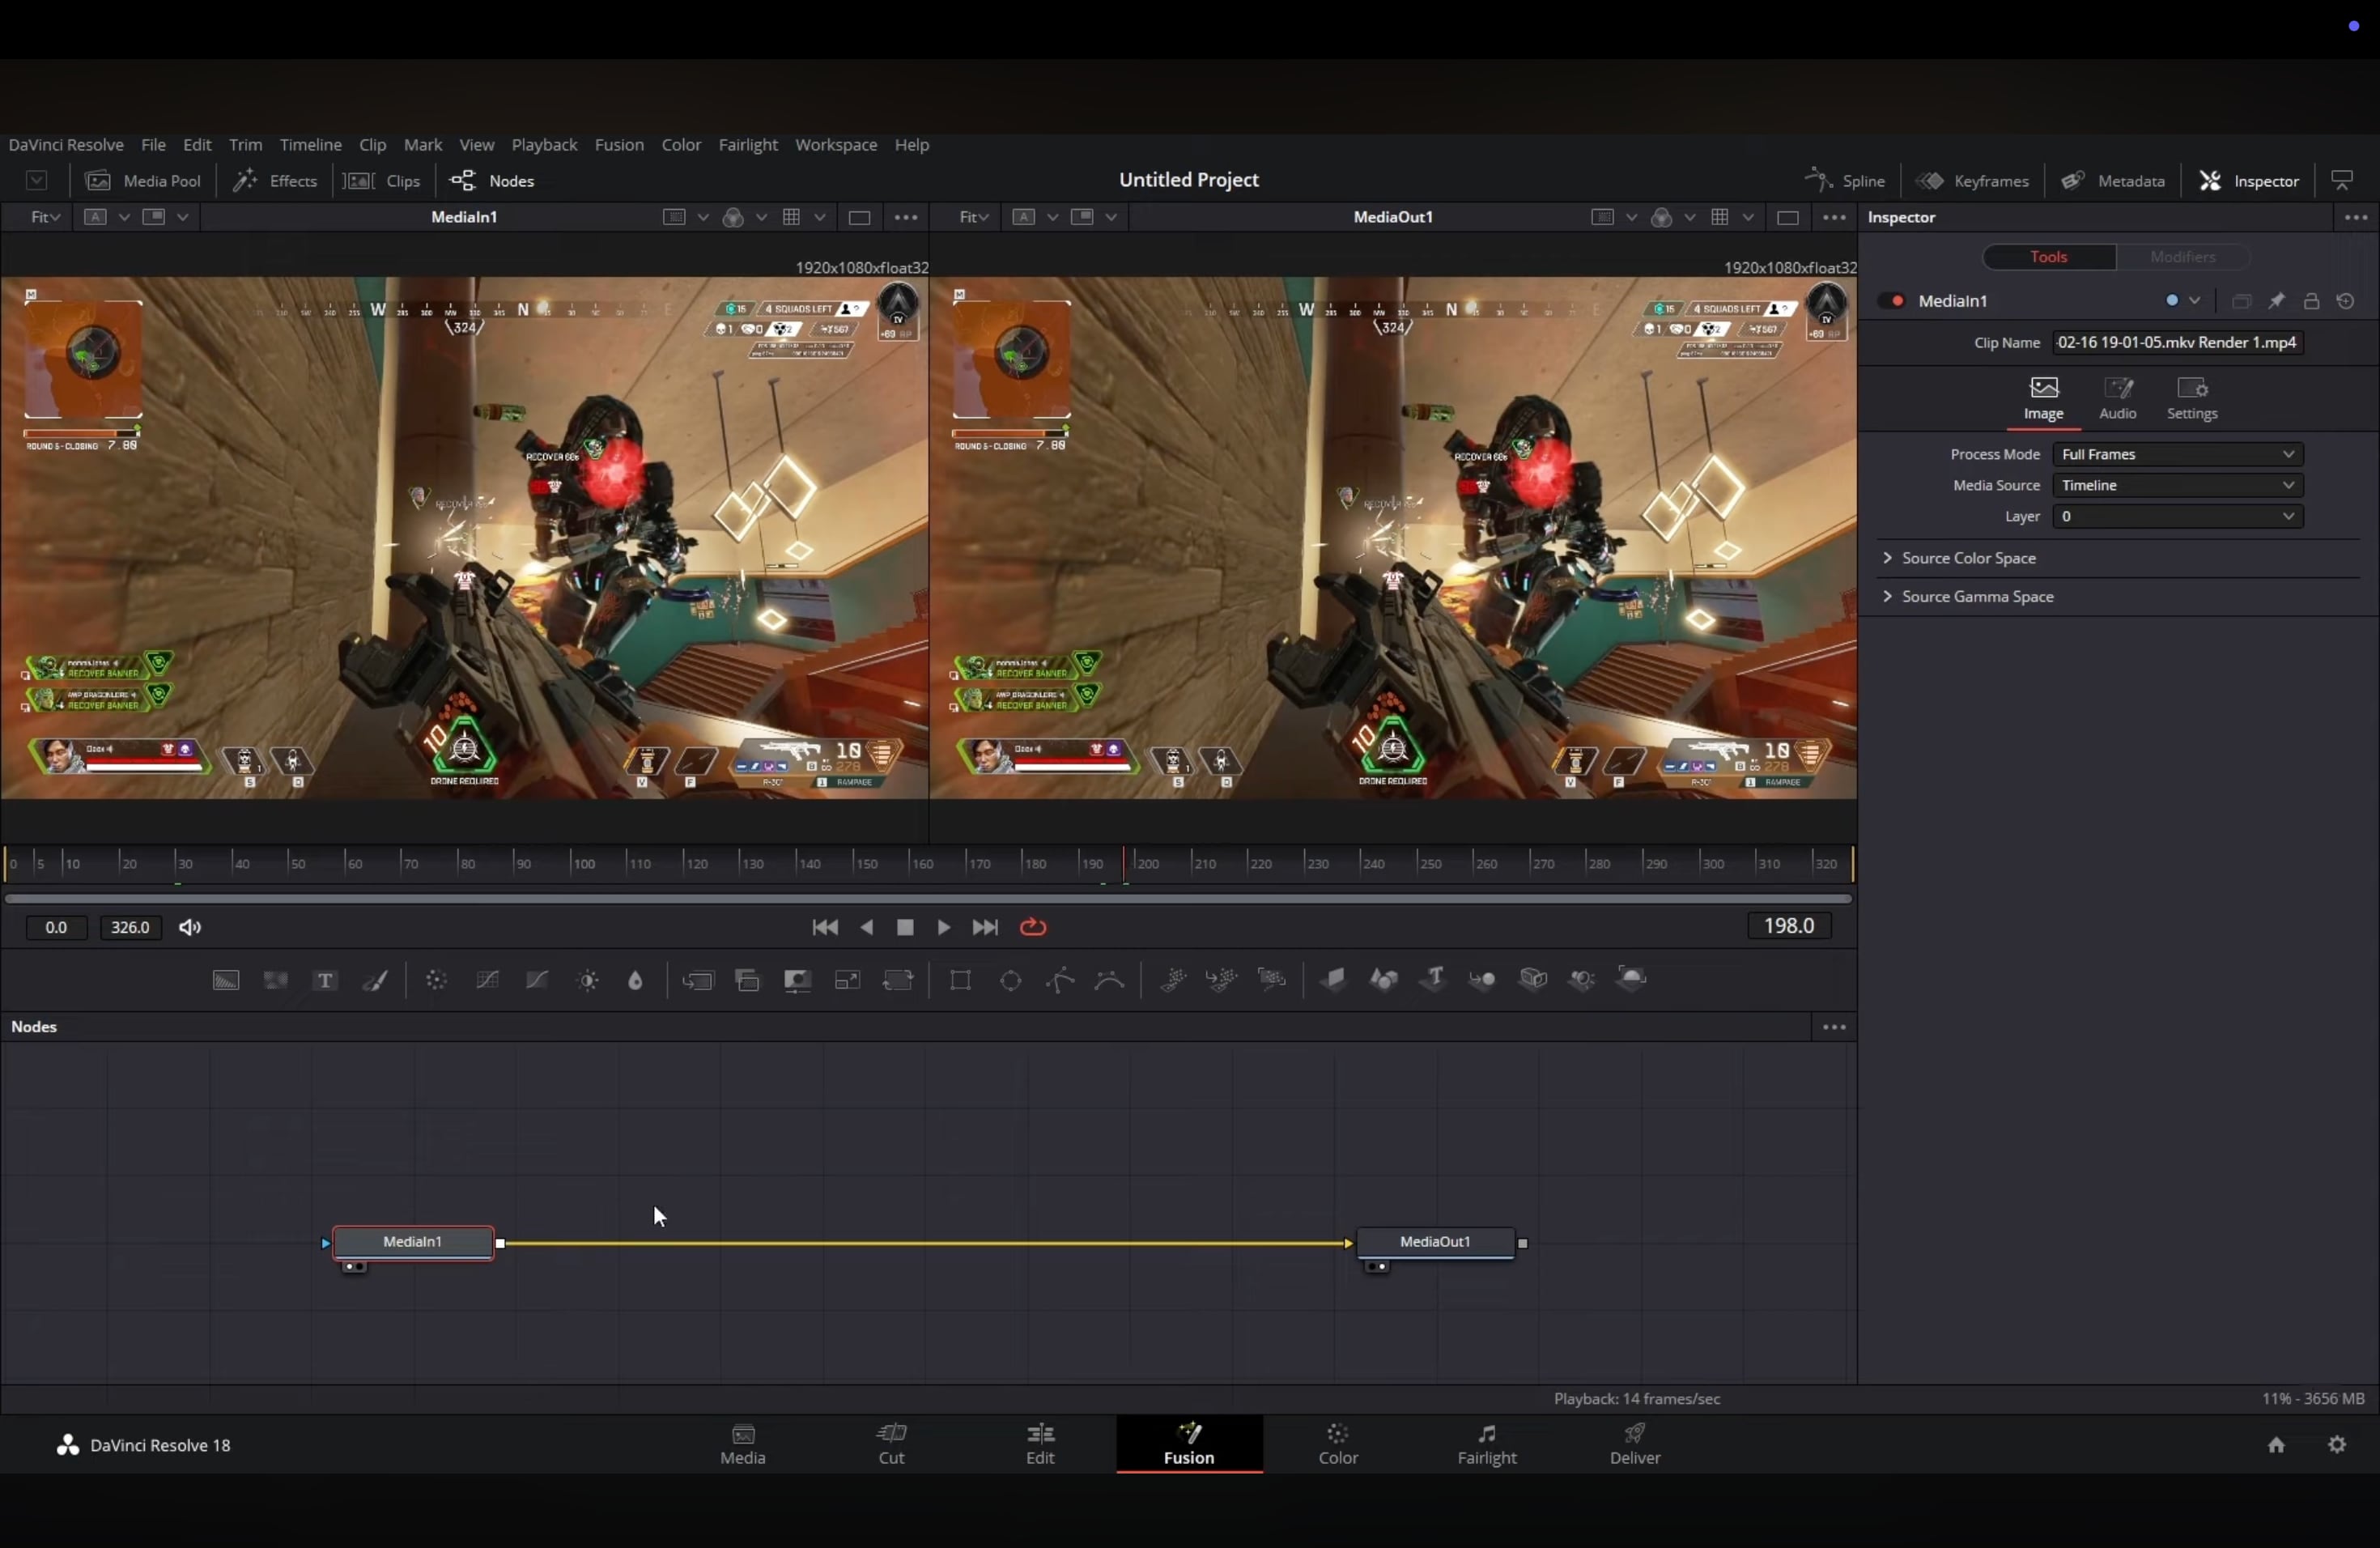Open the Media Source dropdown
Viewport: 2380px width, 1548px height.
[x=2177, y=486]
